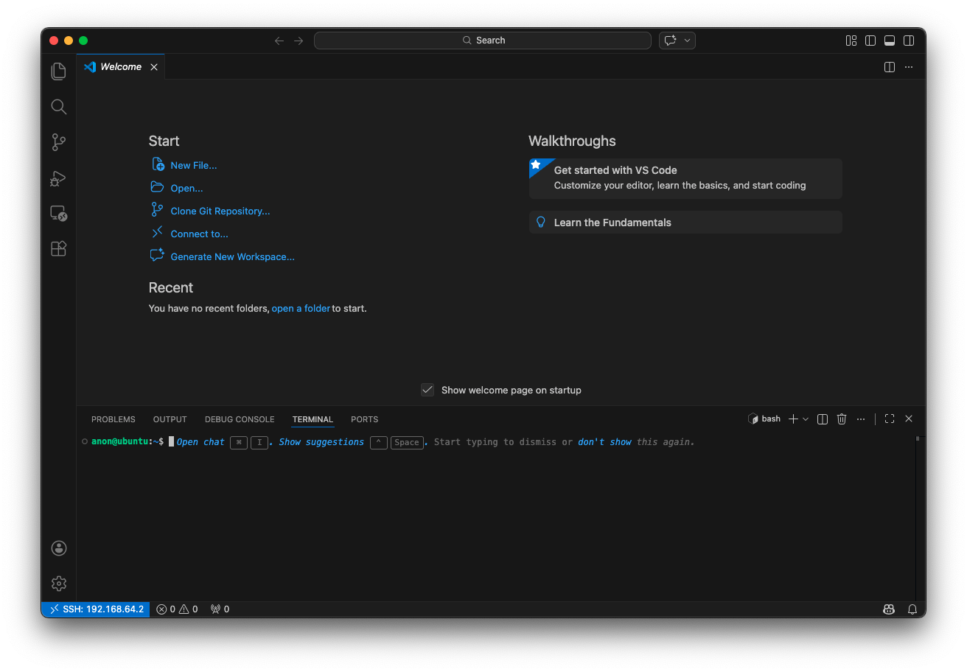The height and width of the screenshot is (672, 967).
Task: Switch to the PROBLEMS panel tab
Action: pyautogui.click(x=114, y=419)
